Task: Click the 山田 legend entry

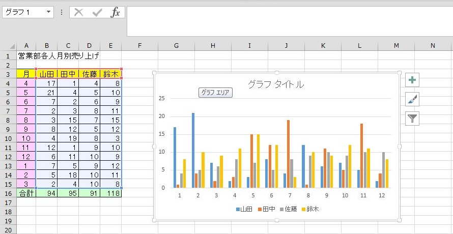Action: [x=244, y=209]
